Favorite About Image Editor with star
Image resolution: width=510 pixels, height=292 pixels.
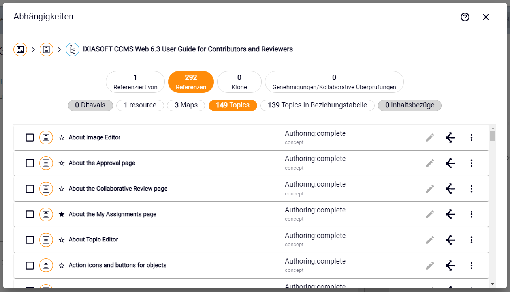(62, 138)
